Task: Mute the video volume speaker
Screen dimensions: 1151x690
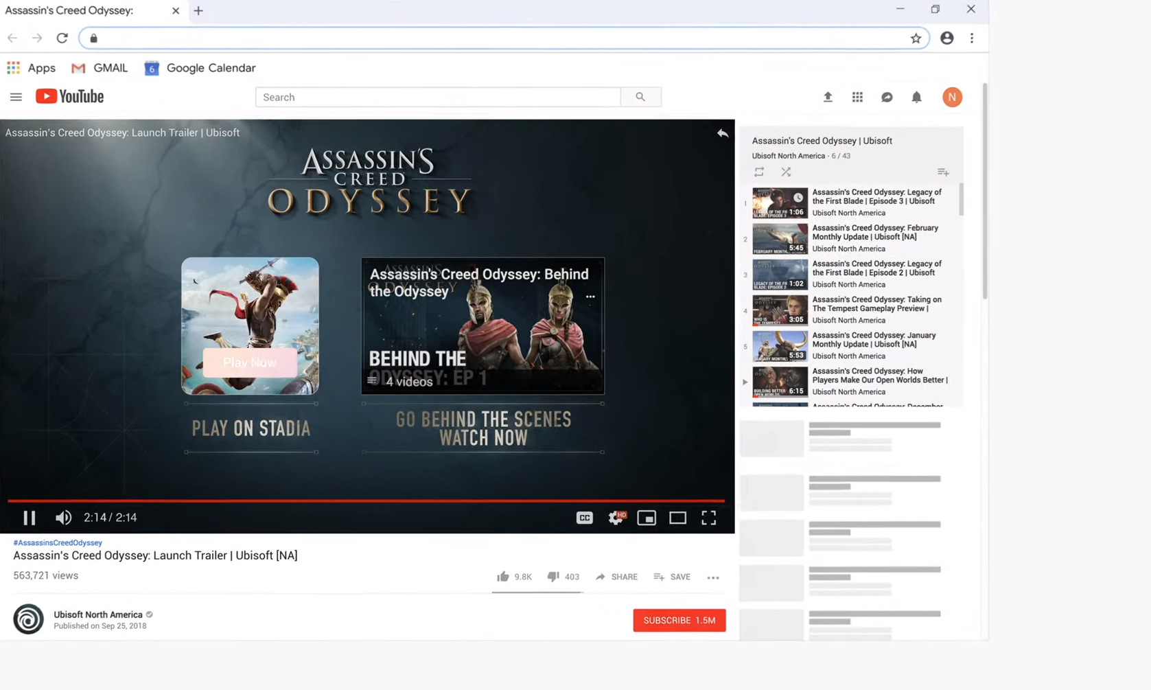Action: pos(63,518)
